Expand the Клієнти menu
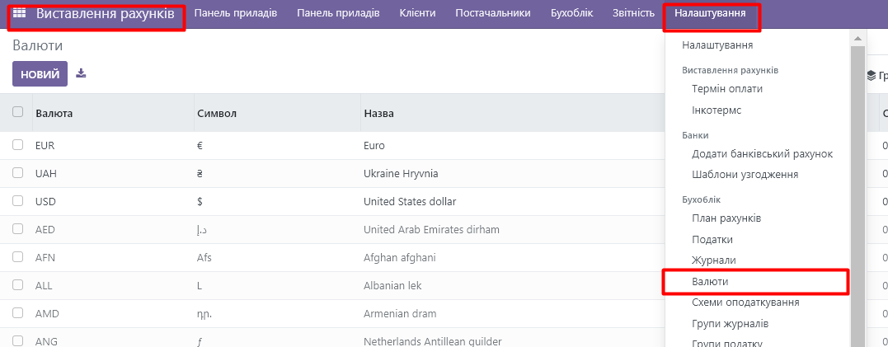The height and width of the screenshot is (347, 888). point(417,13)
